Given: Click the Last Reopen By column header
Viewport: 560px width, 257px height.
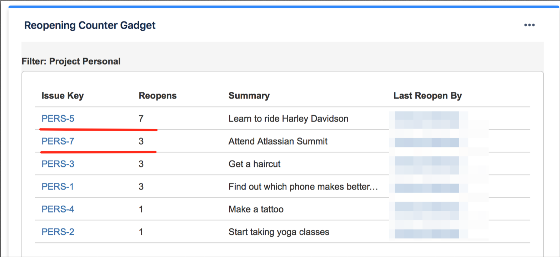Looking at the screenshot, I should [x=427, y=96].
